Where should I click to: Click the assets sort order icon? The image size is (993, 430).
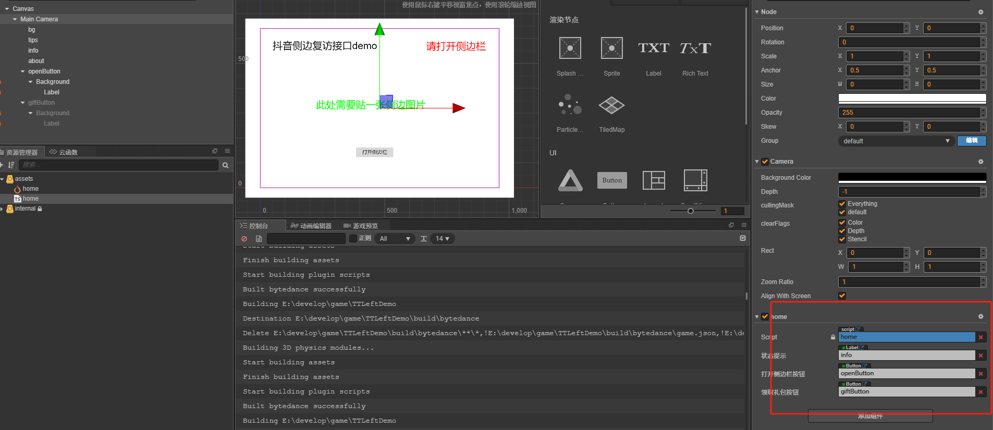click(11, 165)
